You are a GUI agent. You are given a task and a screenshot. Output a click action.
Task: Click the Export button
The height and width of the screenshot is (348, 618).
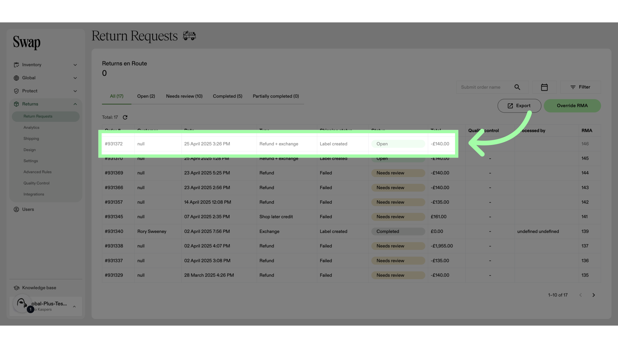tap(519, 106)
